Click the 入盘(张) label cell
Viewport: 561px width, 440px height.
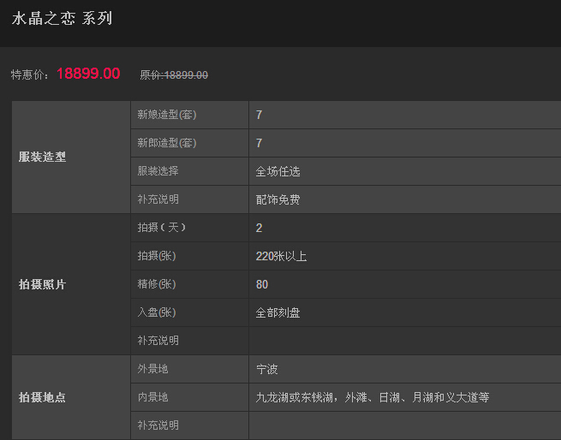189,312
